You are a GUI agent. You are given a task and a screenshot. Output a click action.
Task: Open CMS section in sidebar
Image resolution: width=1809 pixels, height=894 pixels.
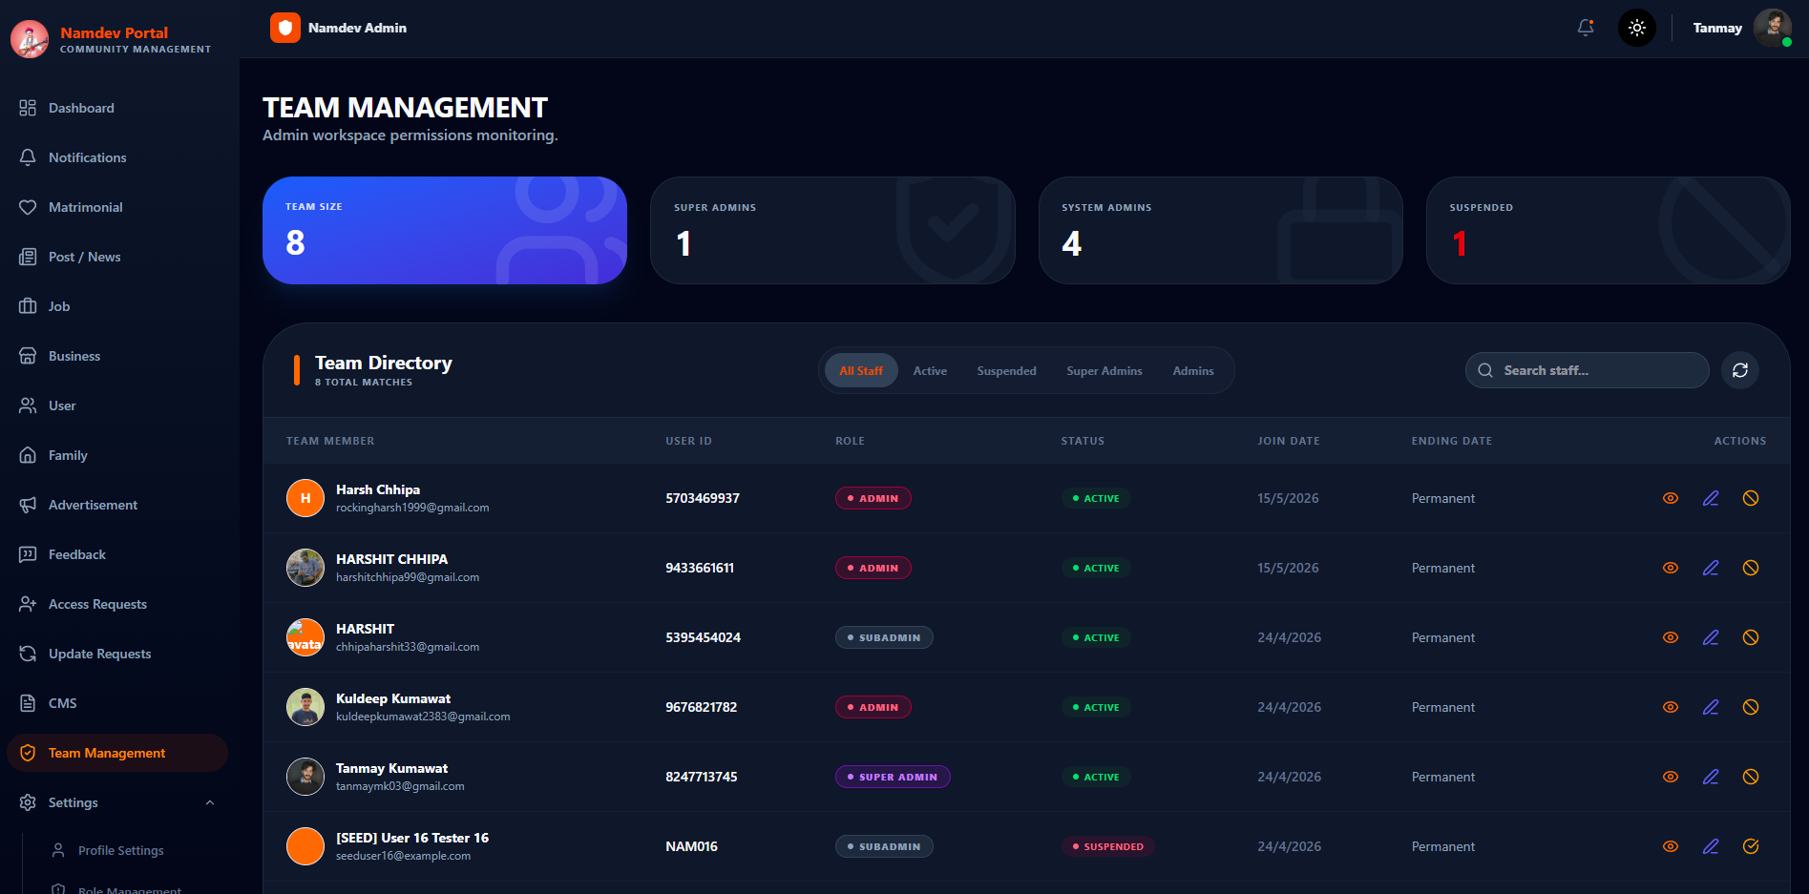click(x=117, y=703)
